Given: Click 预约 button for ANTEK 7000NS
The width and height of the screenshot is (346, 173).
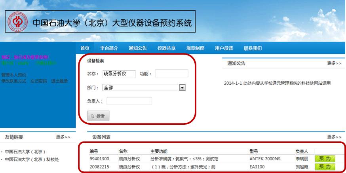Looking at the screenshot, I should pyautogui.click(x=325, y=159).
